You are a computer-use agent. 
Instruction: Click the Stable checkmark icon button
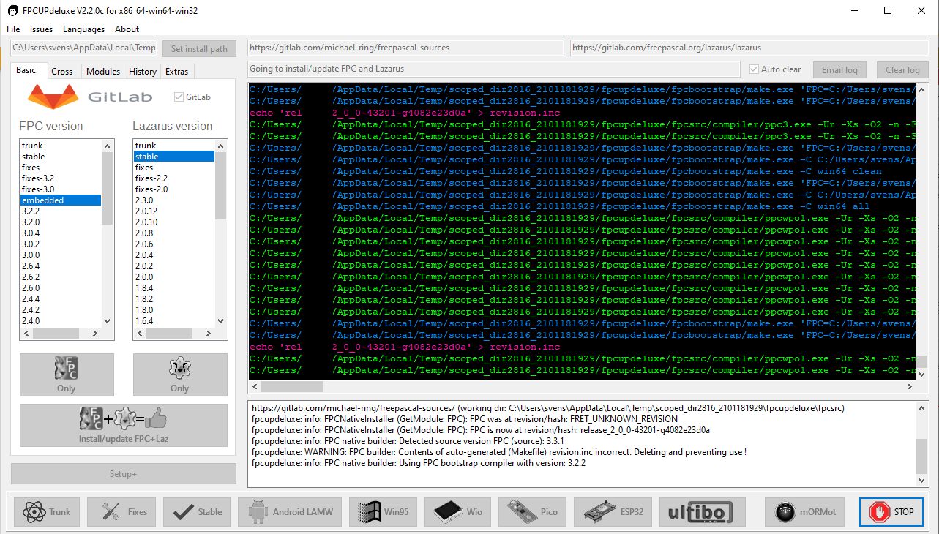(198, 511)
